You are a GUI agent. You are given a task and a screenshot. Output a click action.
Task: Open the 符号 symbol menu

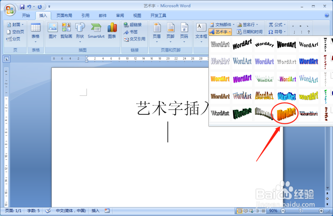(x=277, y=32)
